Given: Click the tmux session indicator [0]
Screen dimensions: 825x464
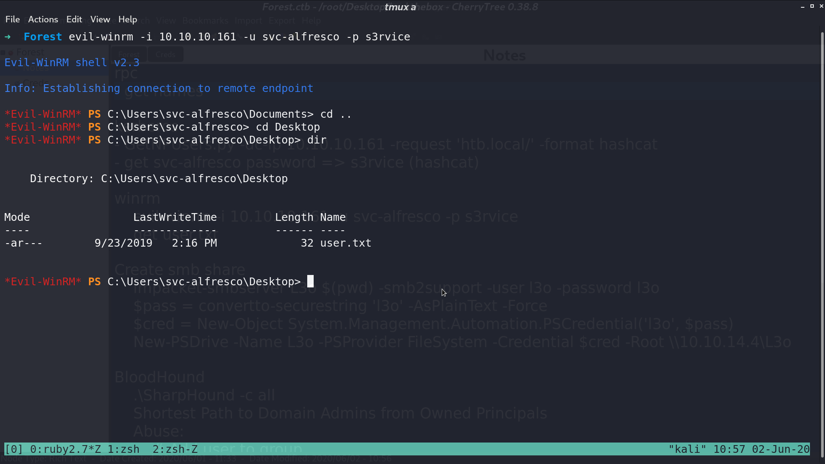Looking at the screenshot, I should pos(14,449).
